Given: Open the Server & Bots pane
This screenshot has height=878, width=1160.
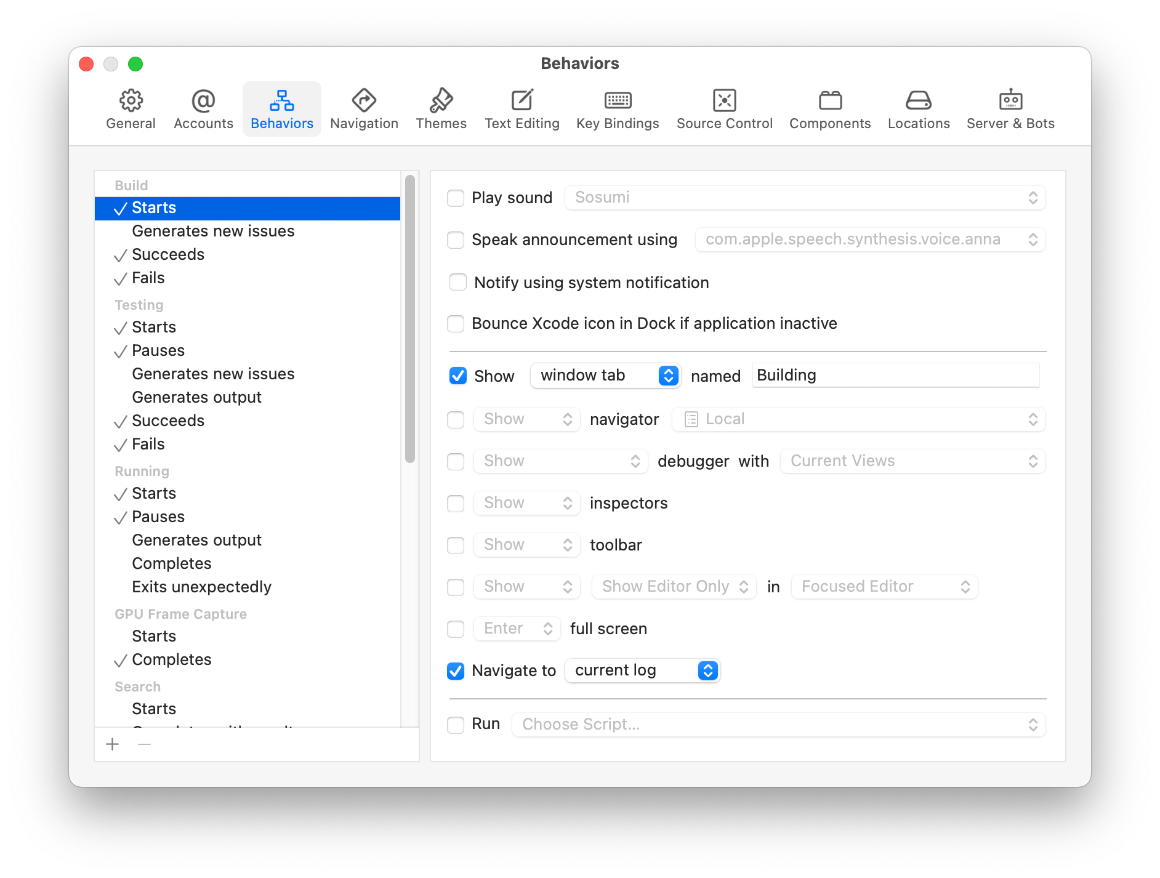Looking at the screenshot, I should click(1010, 108).
